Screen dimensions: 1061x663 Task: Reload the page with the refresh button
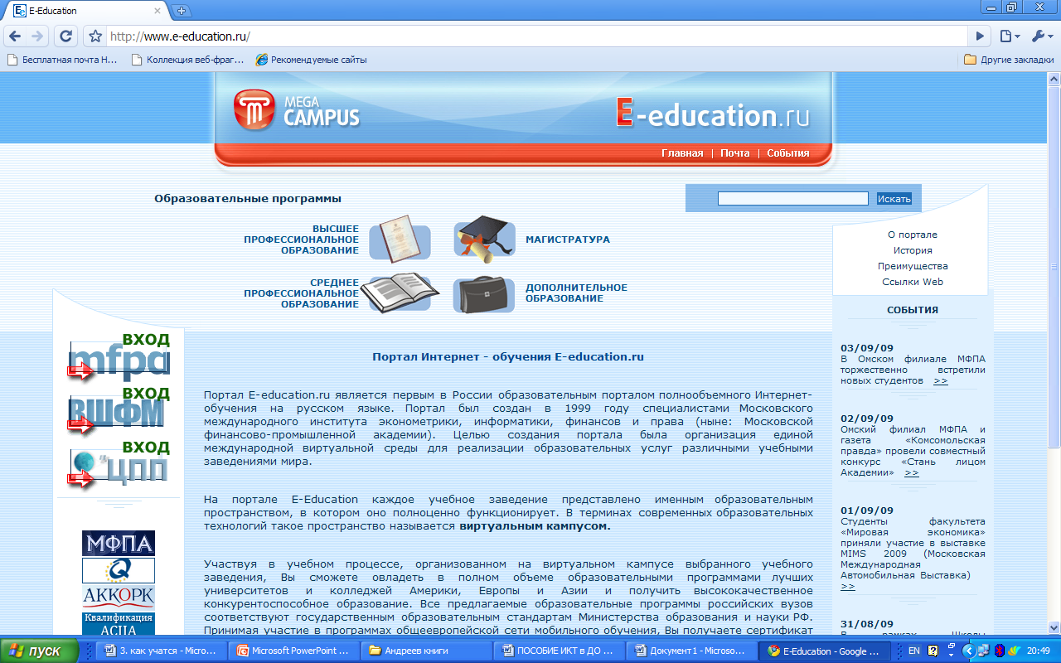tap(65, 36)
